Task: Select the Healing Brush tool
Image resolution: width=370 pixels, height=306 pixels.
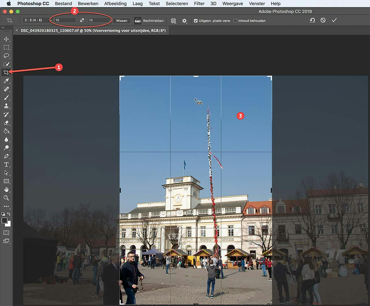Action: 6,89
